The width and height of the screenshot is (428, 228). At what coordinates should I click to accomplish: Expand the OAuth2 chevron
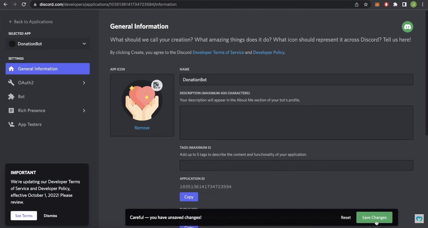(84, 83)
